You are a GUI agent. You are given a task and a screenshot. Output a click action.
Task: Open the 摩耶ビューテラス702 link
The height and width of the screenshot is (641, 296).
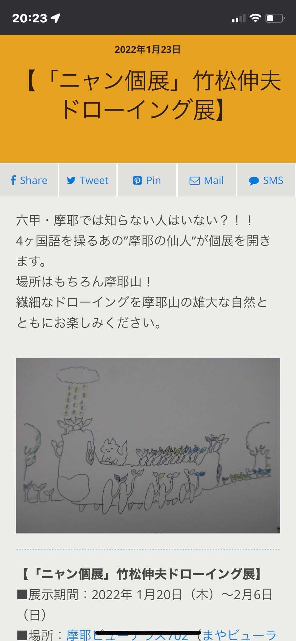click(x=127, y=634)
